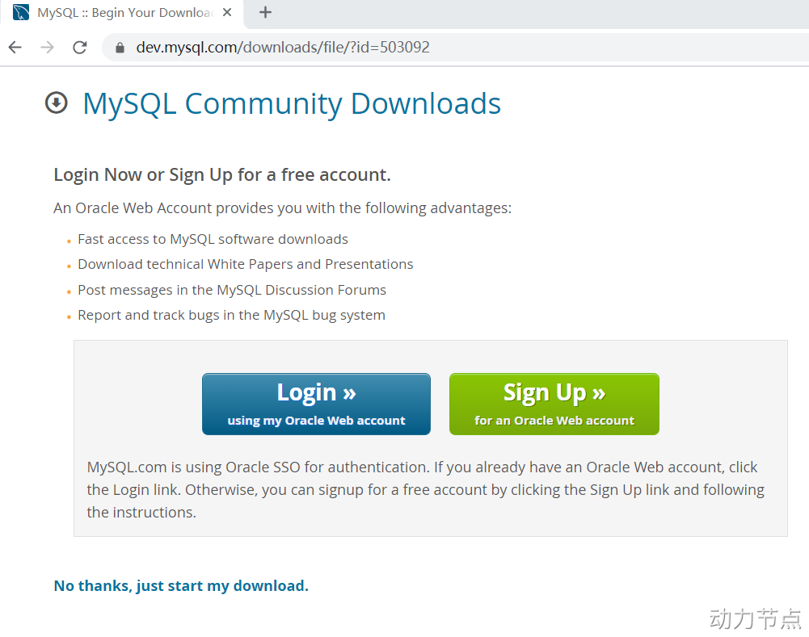Open the MySQL Community Downloads heading link
This screenshot has width=809, height=637.
point(292,103)
